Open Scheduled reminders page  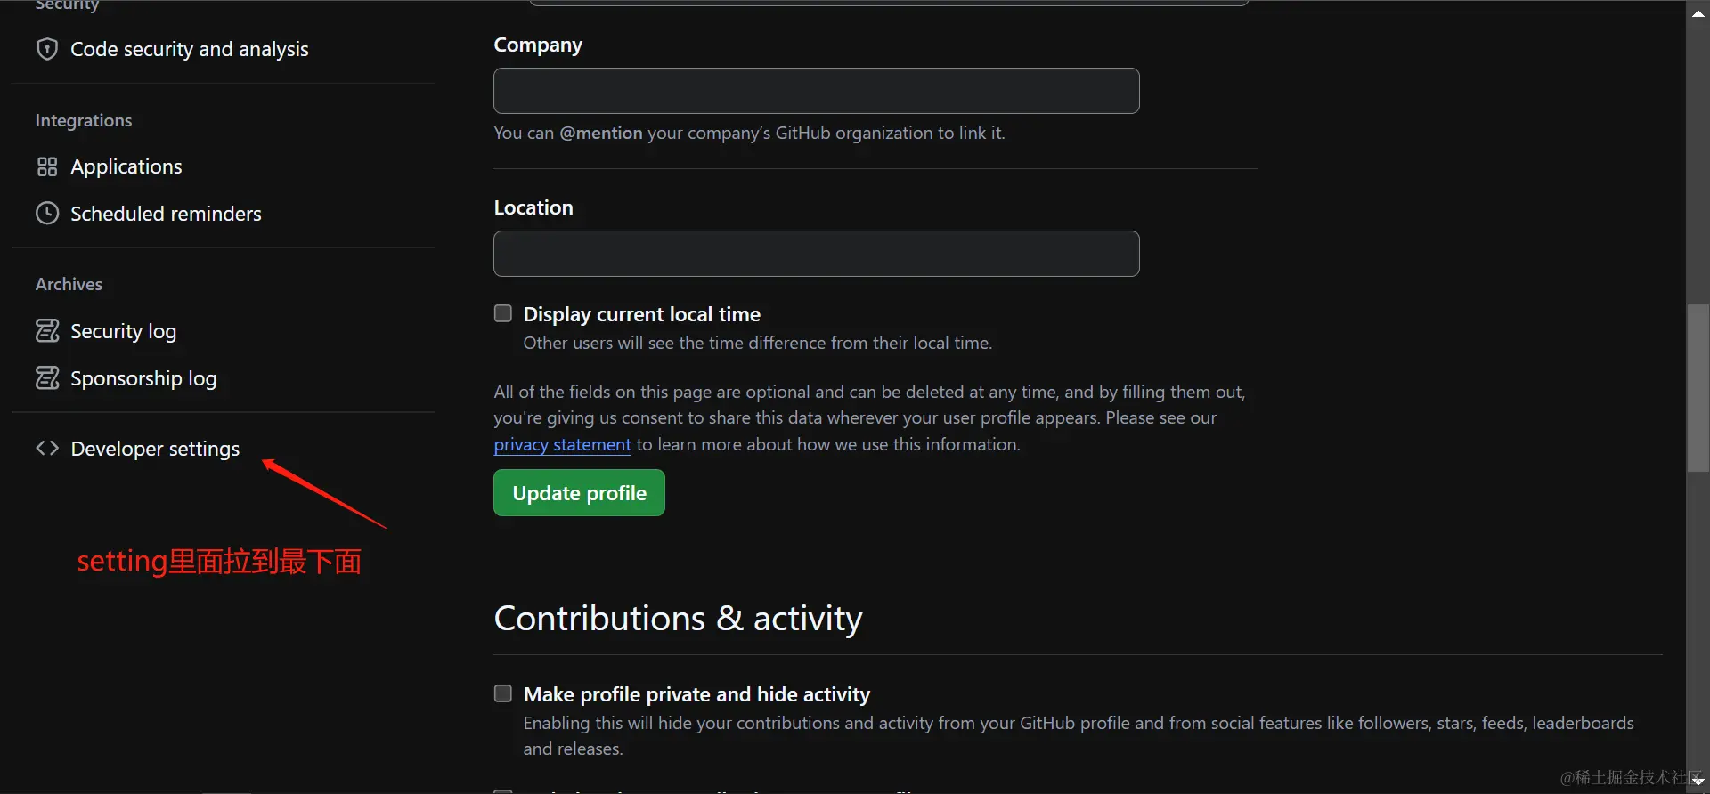point(166,214)
